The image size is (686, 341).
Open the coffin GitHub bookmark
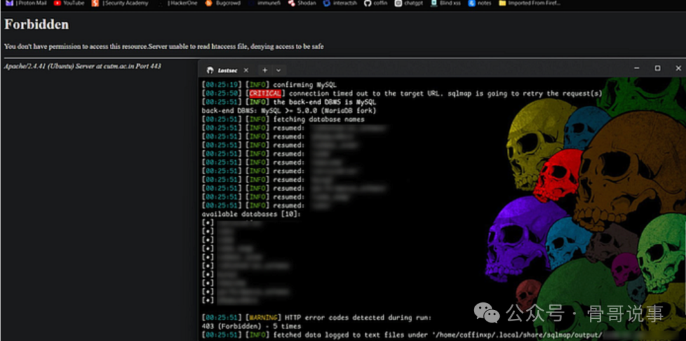coord(375,3)
